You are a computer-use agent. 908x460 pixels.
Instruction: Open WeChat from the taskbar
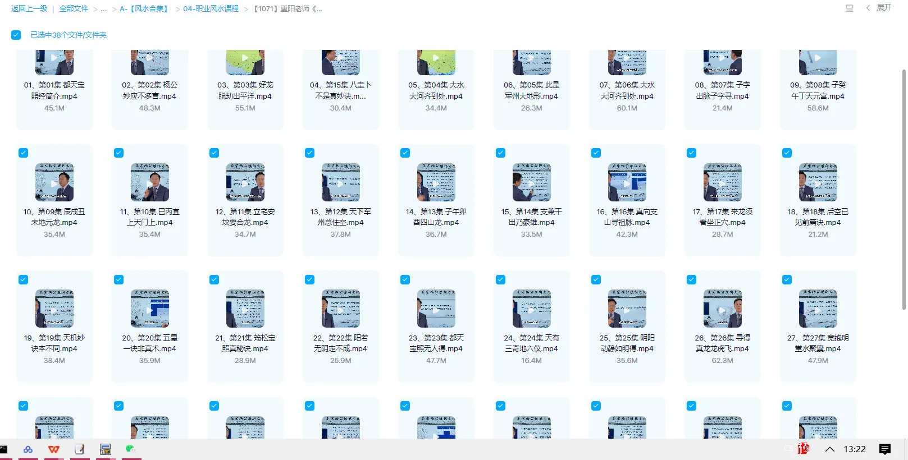pos(131,449)
